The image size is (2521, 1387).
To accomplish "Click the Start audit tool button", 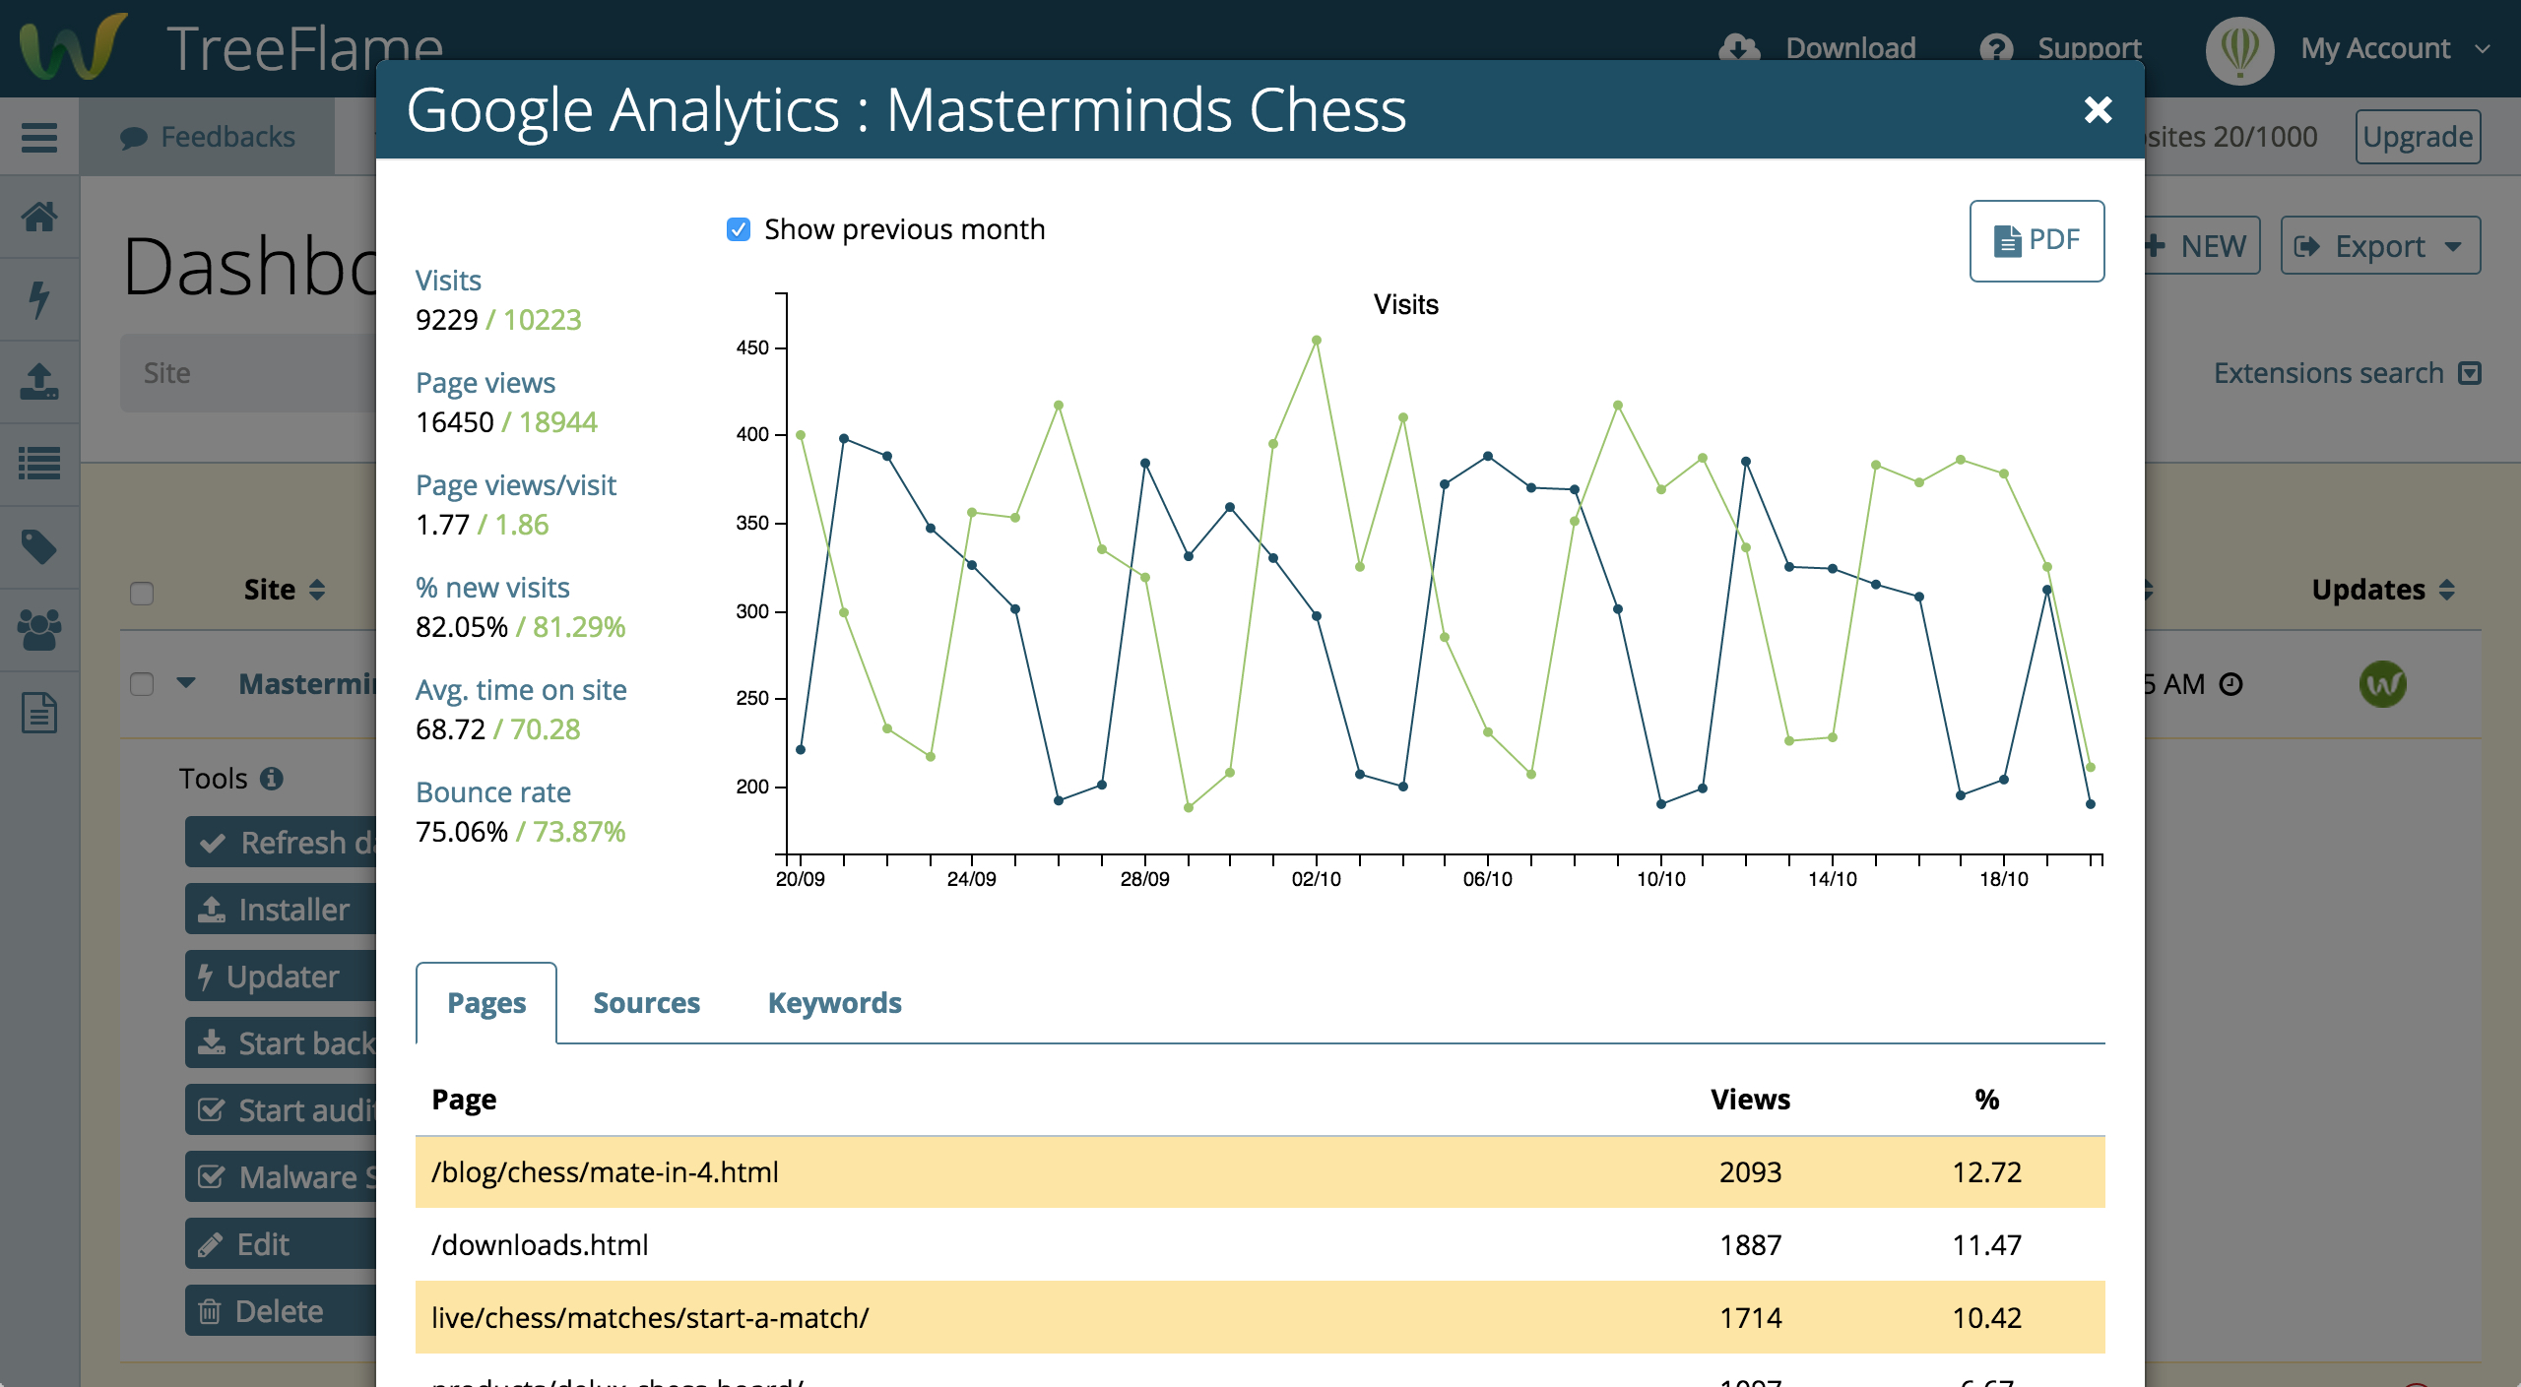I will pyautogui.click(x=282, y=1109).
